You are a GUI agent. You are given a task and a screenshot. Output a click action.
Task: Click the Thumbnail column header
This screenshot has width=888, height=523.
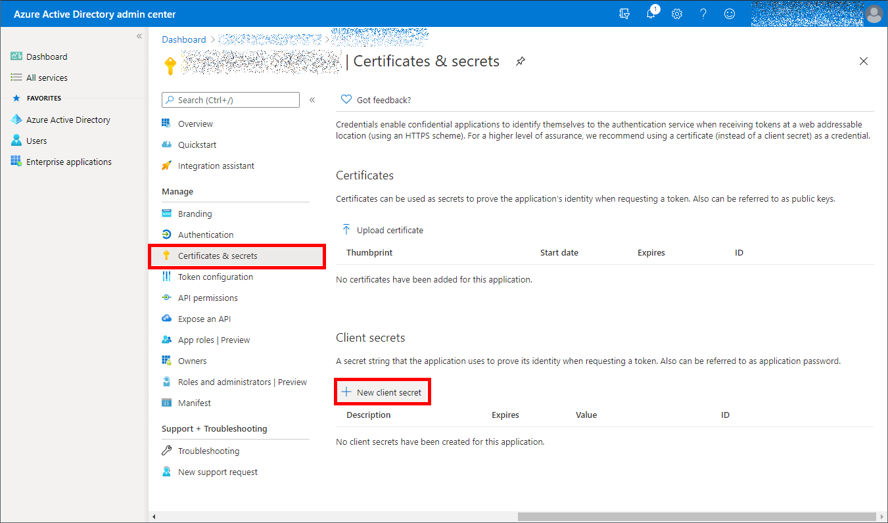click(x=369, y=252)
